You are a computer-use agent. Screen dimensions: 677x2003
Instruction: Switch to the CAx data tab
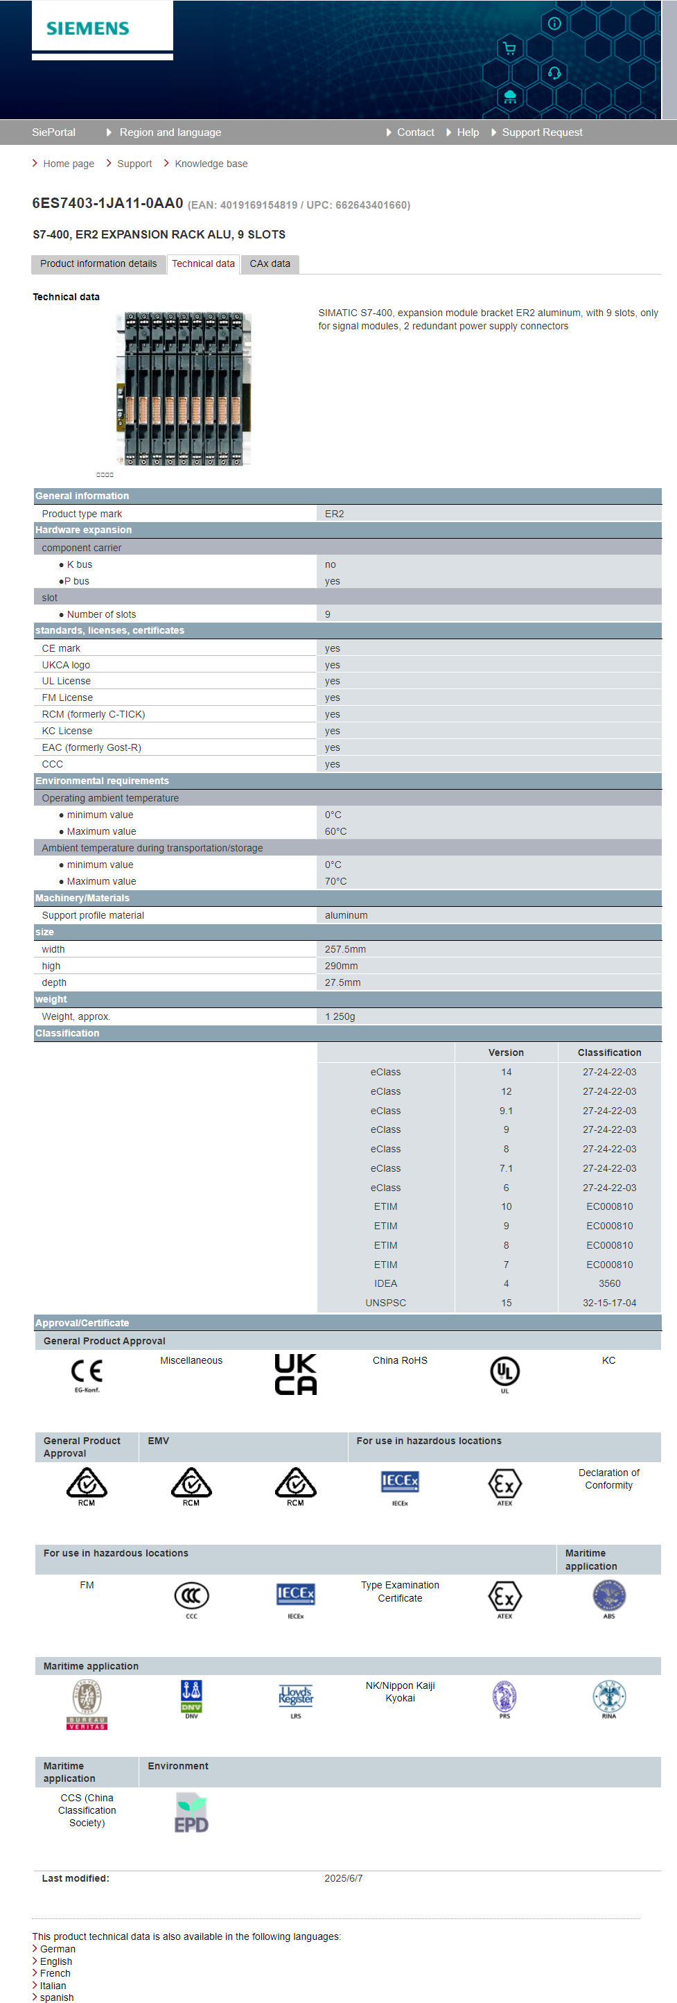pyautogui.click(x=270, y=264)
